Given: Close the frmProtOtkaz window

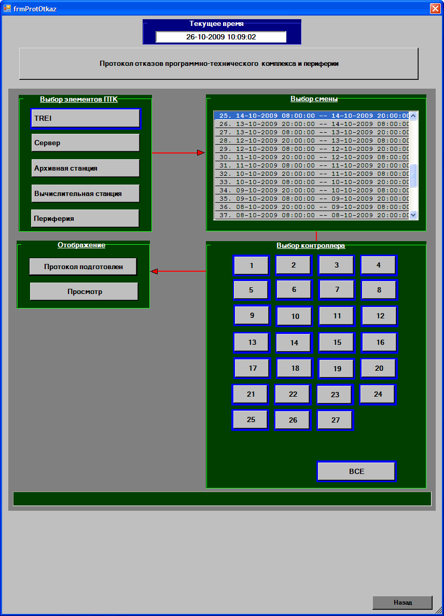Looking at the screenshot, I should [x=435, y=8].
